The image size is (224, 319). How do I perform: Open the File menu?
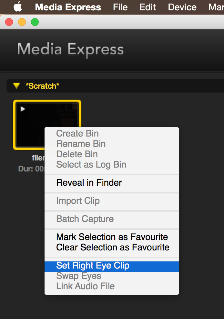[120, 7]
